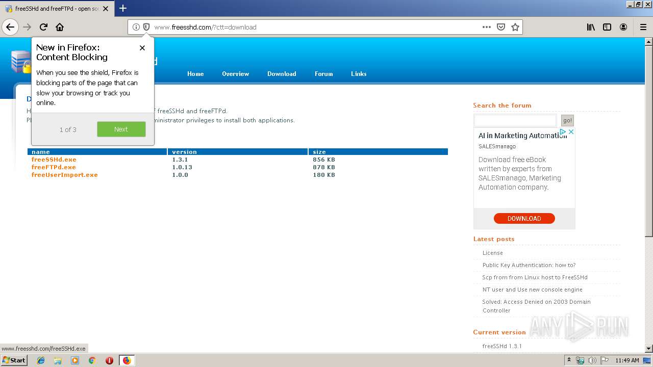Go to the Firefox home page
The height and width of the screenshot is (367, 653).
[x=60, y=27]
